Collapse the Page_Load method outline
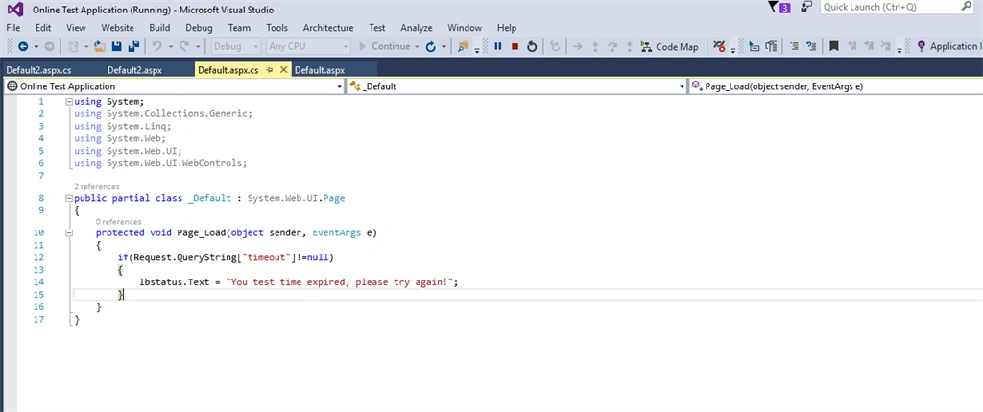The image size is (983, 412). point(69,232)
